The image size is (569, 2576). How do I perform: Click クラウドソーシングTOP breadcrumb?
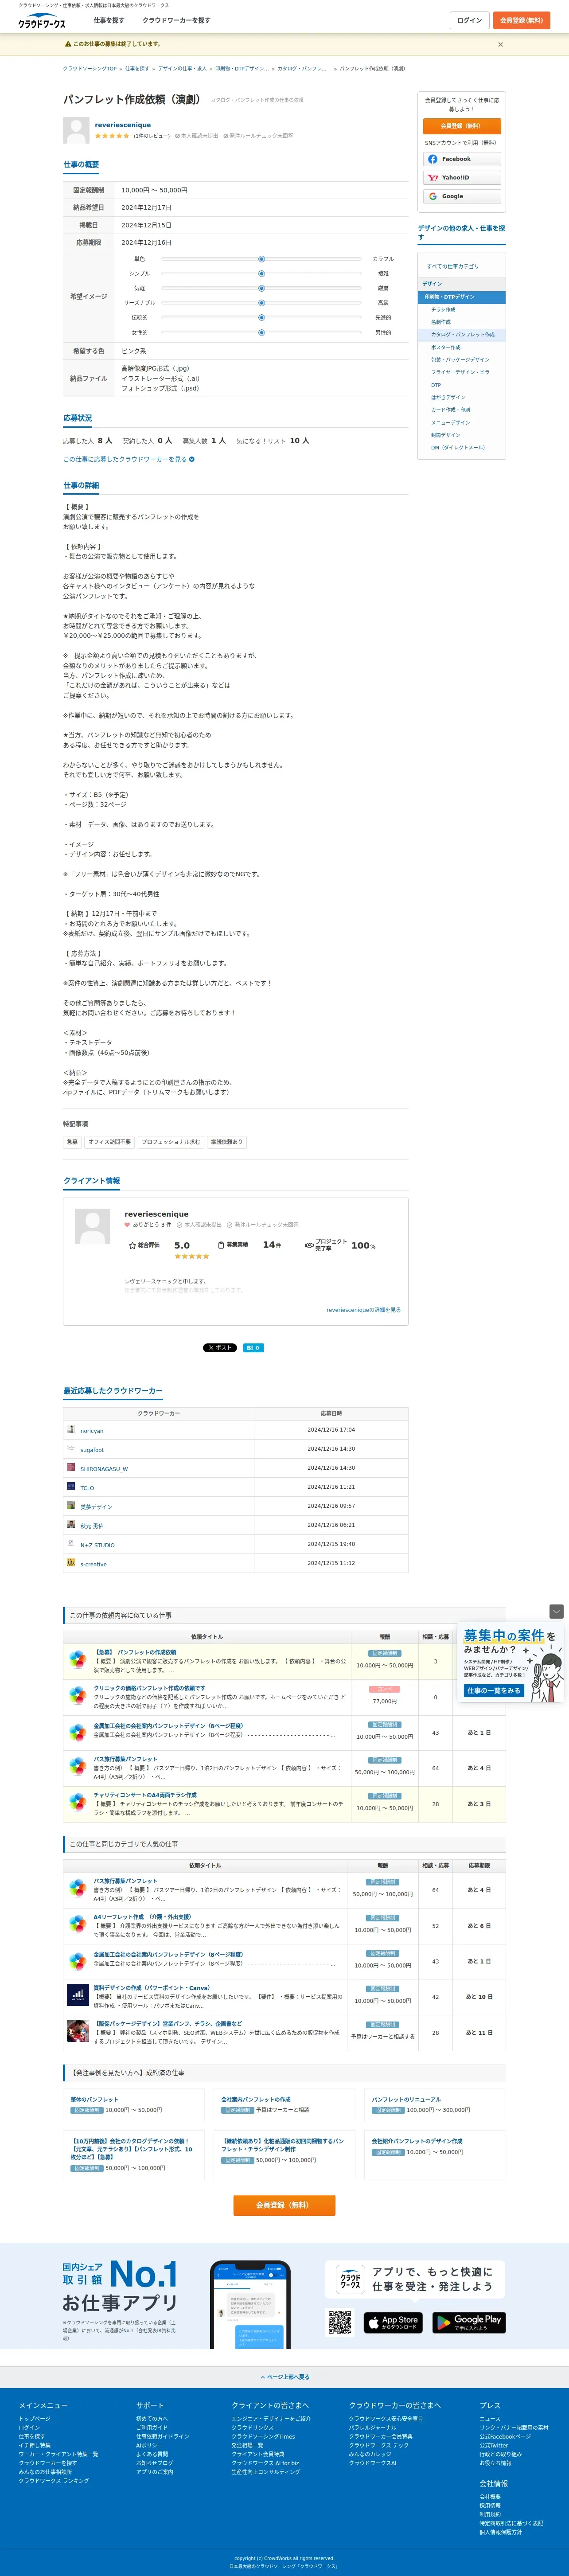tap(90, 69)
